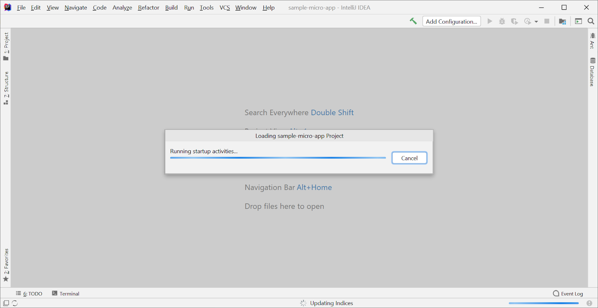Click the 'Drop files here to open' text

click(x=284, y=206)
